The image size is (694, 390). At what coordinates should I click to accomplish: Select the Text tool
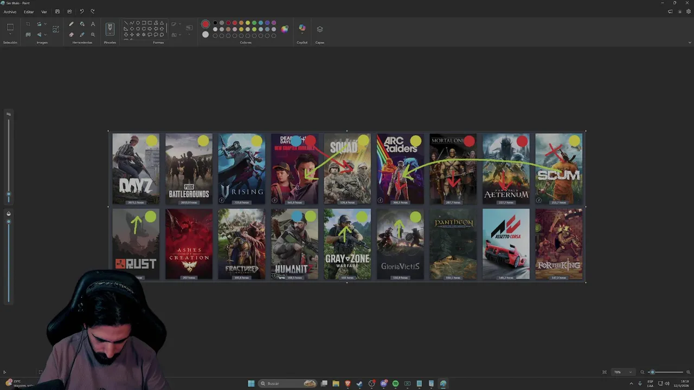[93, 24]
